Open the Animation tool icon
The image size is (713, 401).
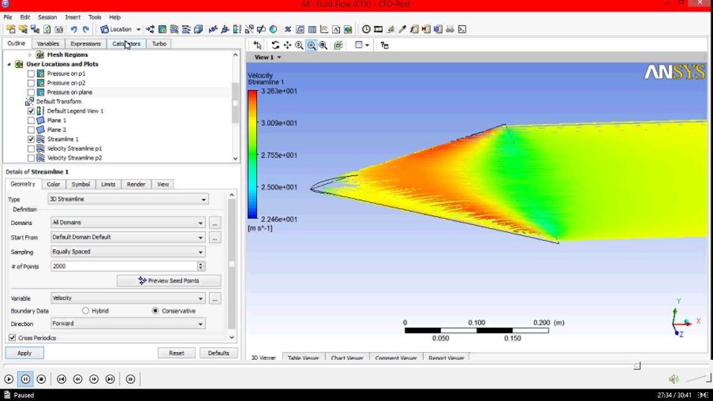[x=378, y=29]
